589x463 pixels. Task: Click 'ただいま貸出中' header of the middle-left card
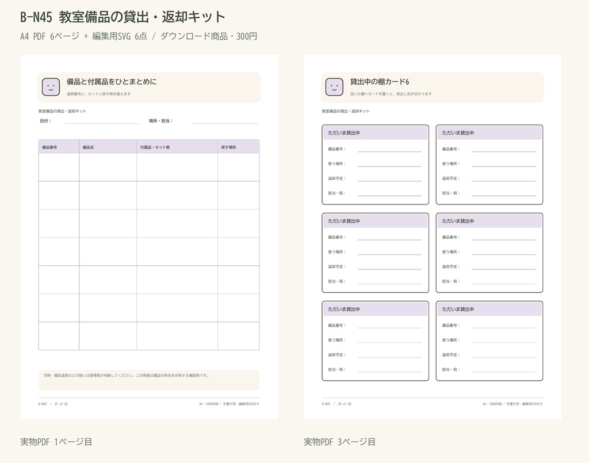click(x=375, y=221)
